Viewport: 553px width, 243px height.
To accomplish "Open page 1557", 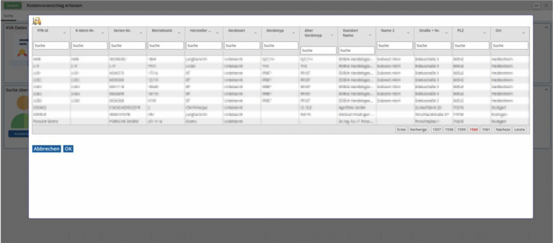I will tap(437, 130).
